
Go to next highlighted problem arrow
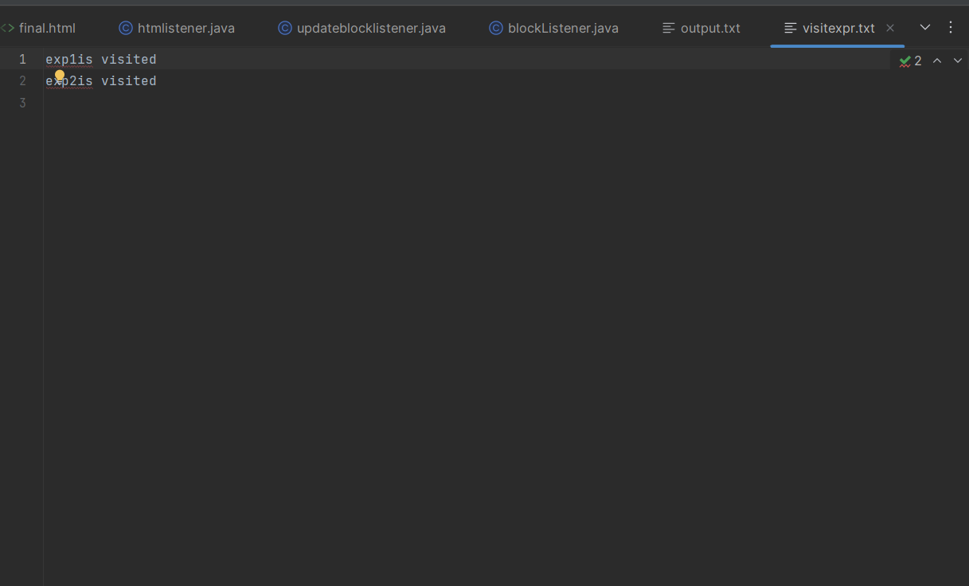(958, 61)
